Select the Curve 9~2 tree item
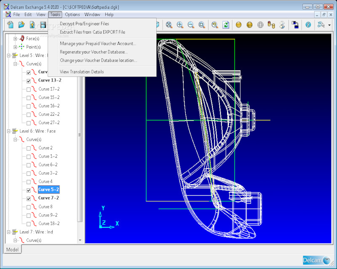Viewport: 337px width, 269px height. (x=48, y=215)
